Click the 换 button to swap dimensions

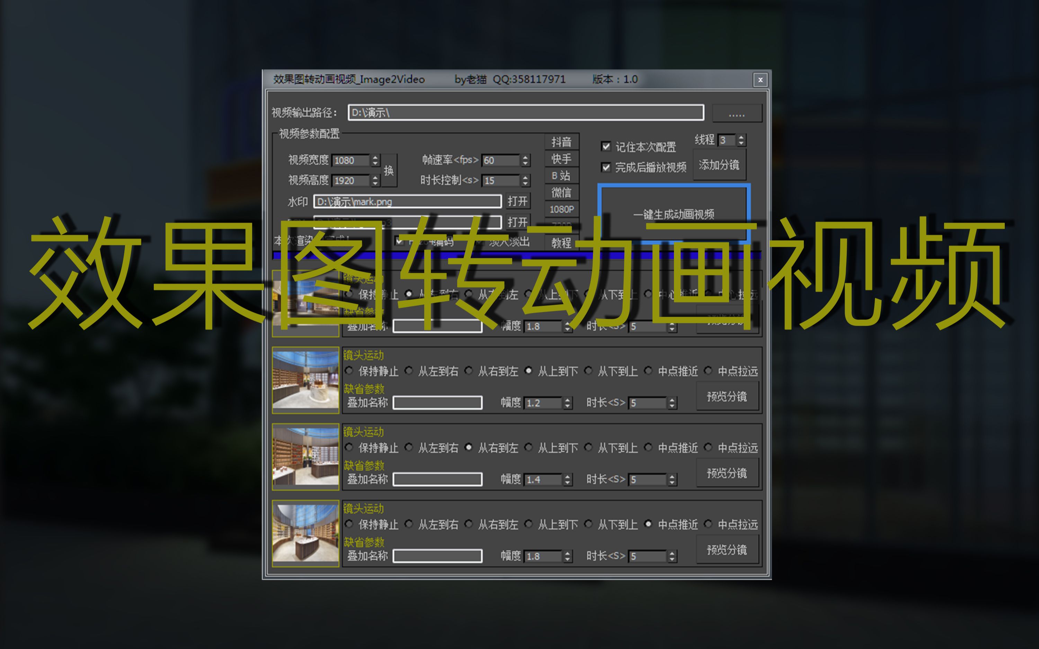pyautogui.click(x=389, y=170)
